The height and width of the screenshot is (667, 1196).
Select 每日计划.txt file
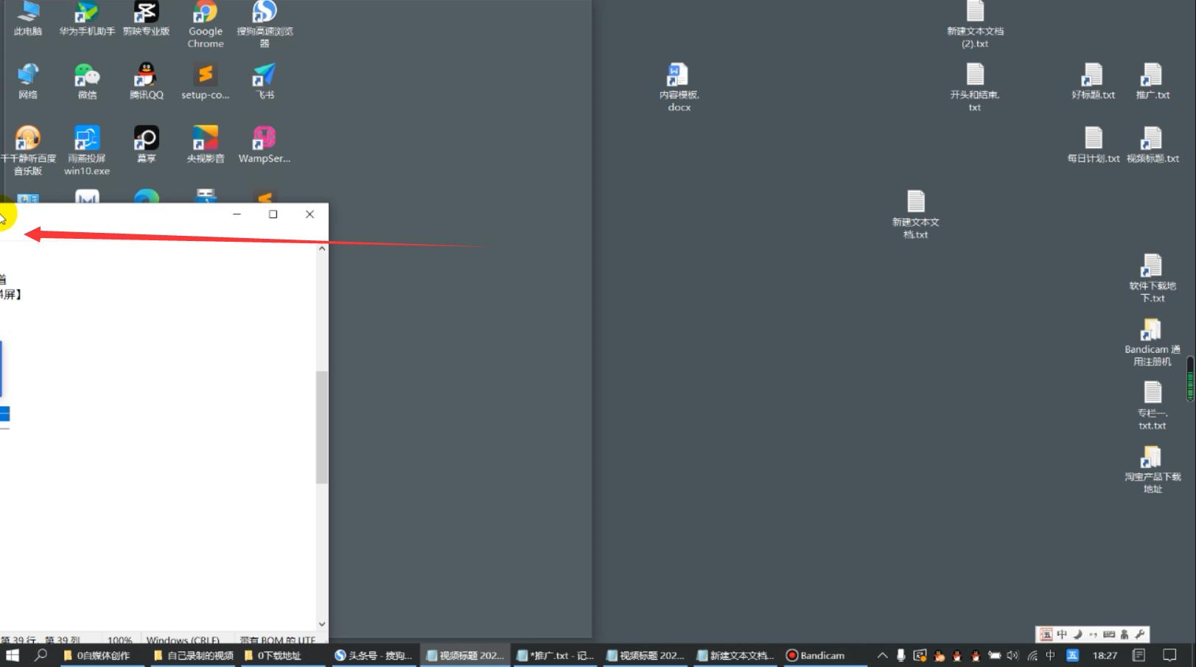click(1093, 144)
